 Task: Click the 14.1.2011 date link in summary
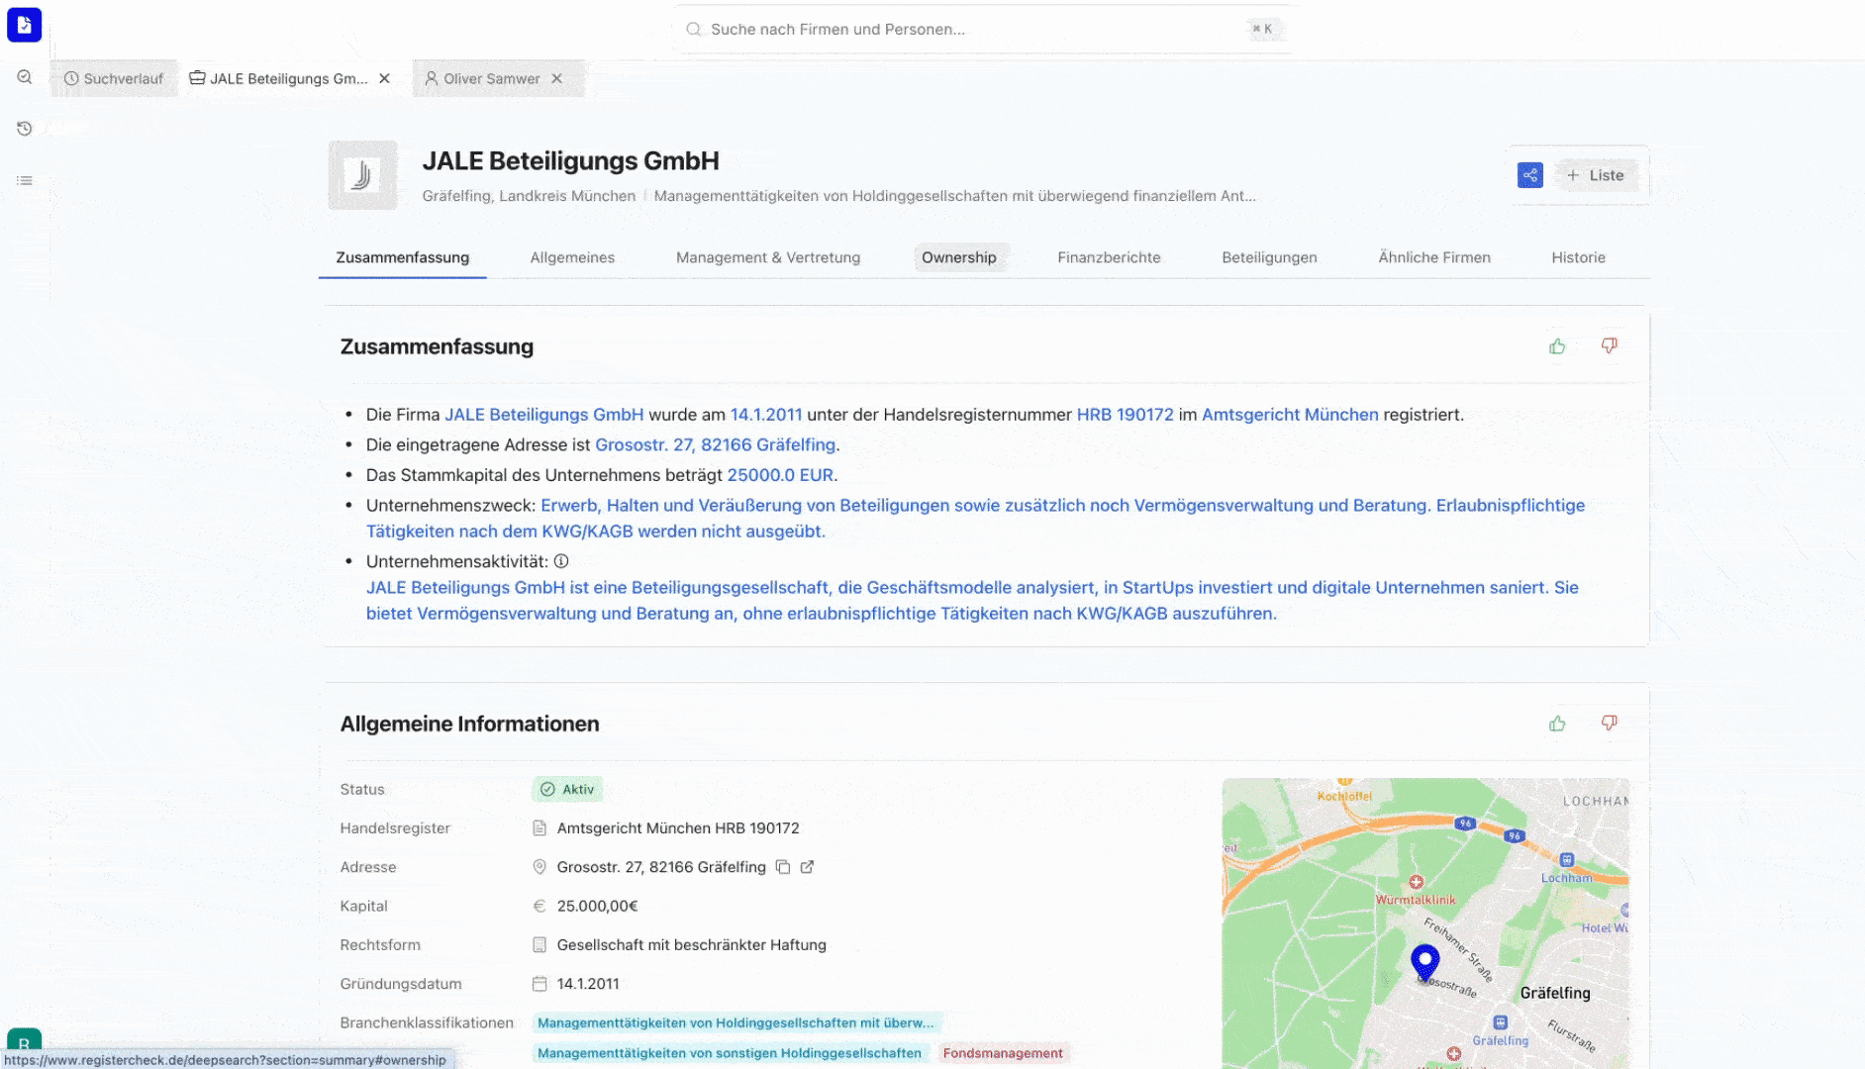(766, 415)
